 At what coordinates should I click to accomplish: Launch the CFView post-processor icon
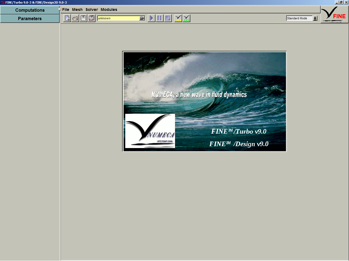tap(186, 18)
